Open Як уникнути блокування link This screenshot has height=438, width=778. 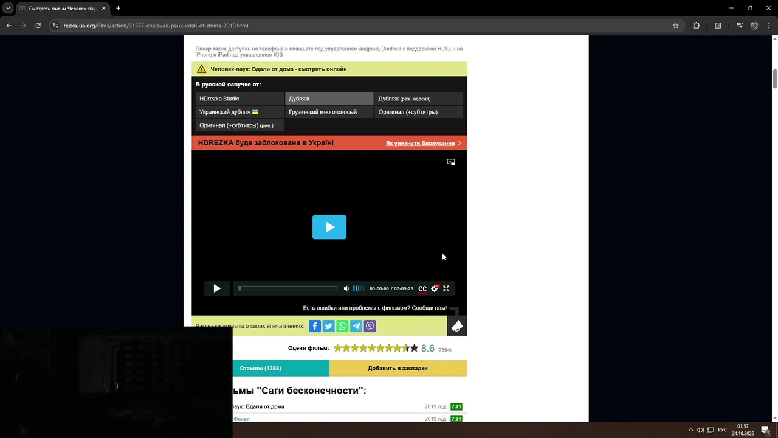tap(423, 143)
